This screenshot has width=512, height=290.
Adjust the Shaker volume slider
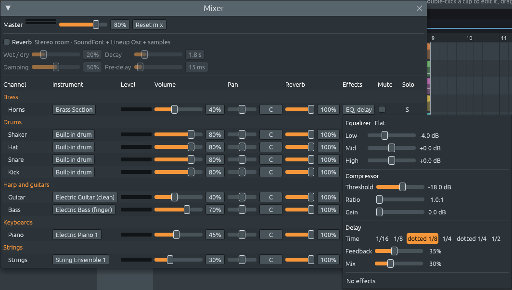pyautogui.click(x=178, y=135)
